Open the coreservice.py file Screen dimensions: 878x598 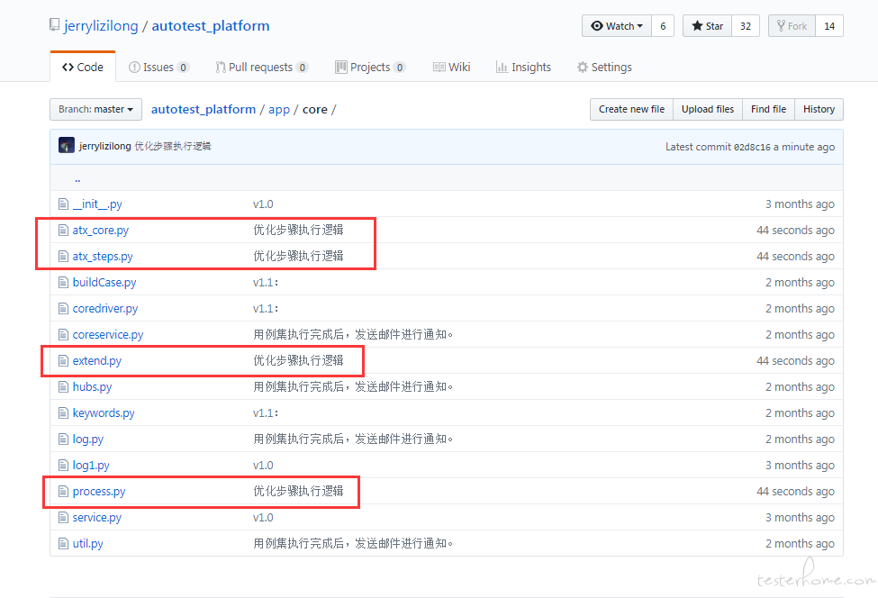[x=108, y=335]
